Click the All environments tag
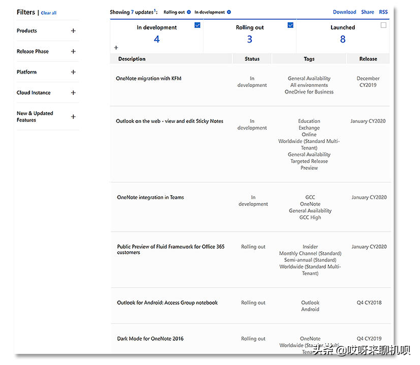This screenshot has height=365, width=420. coord(309,85)
